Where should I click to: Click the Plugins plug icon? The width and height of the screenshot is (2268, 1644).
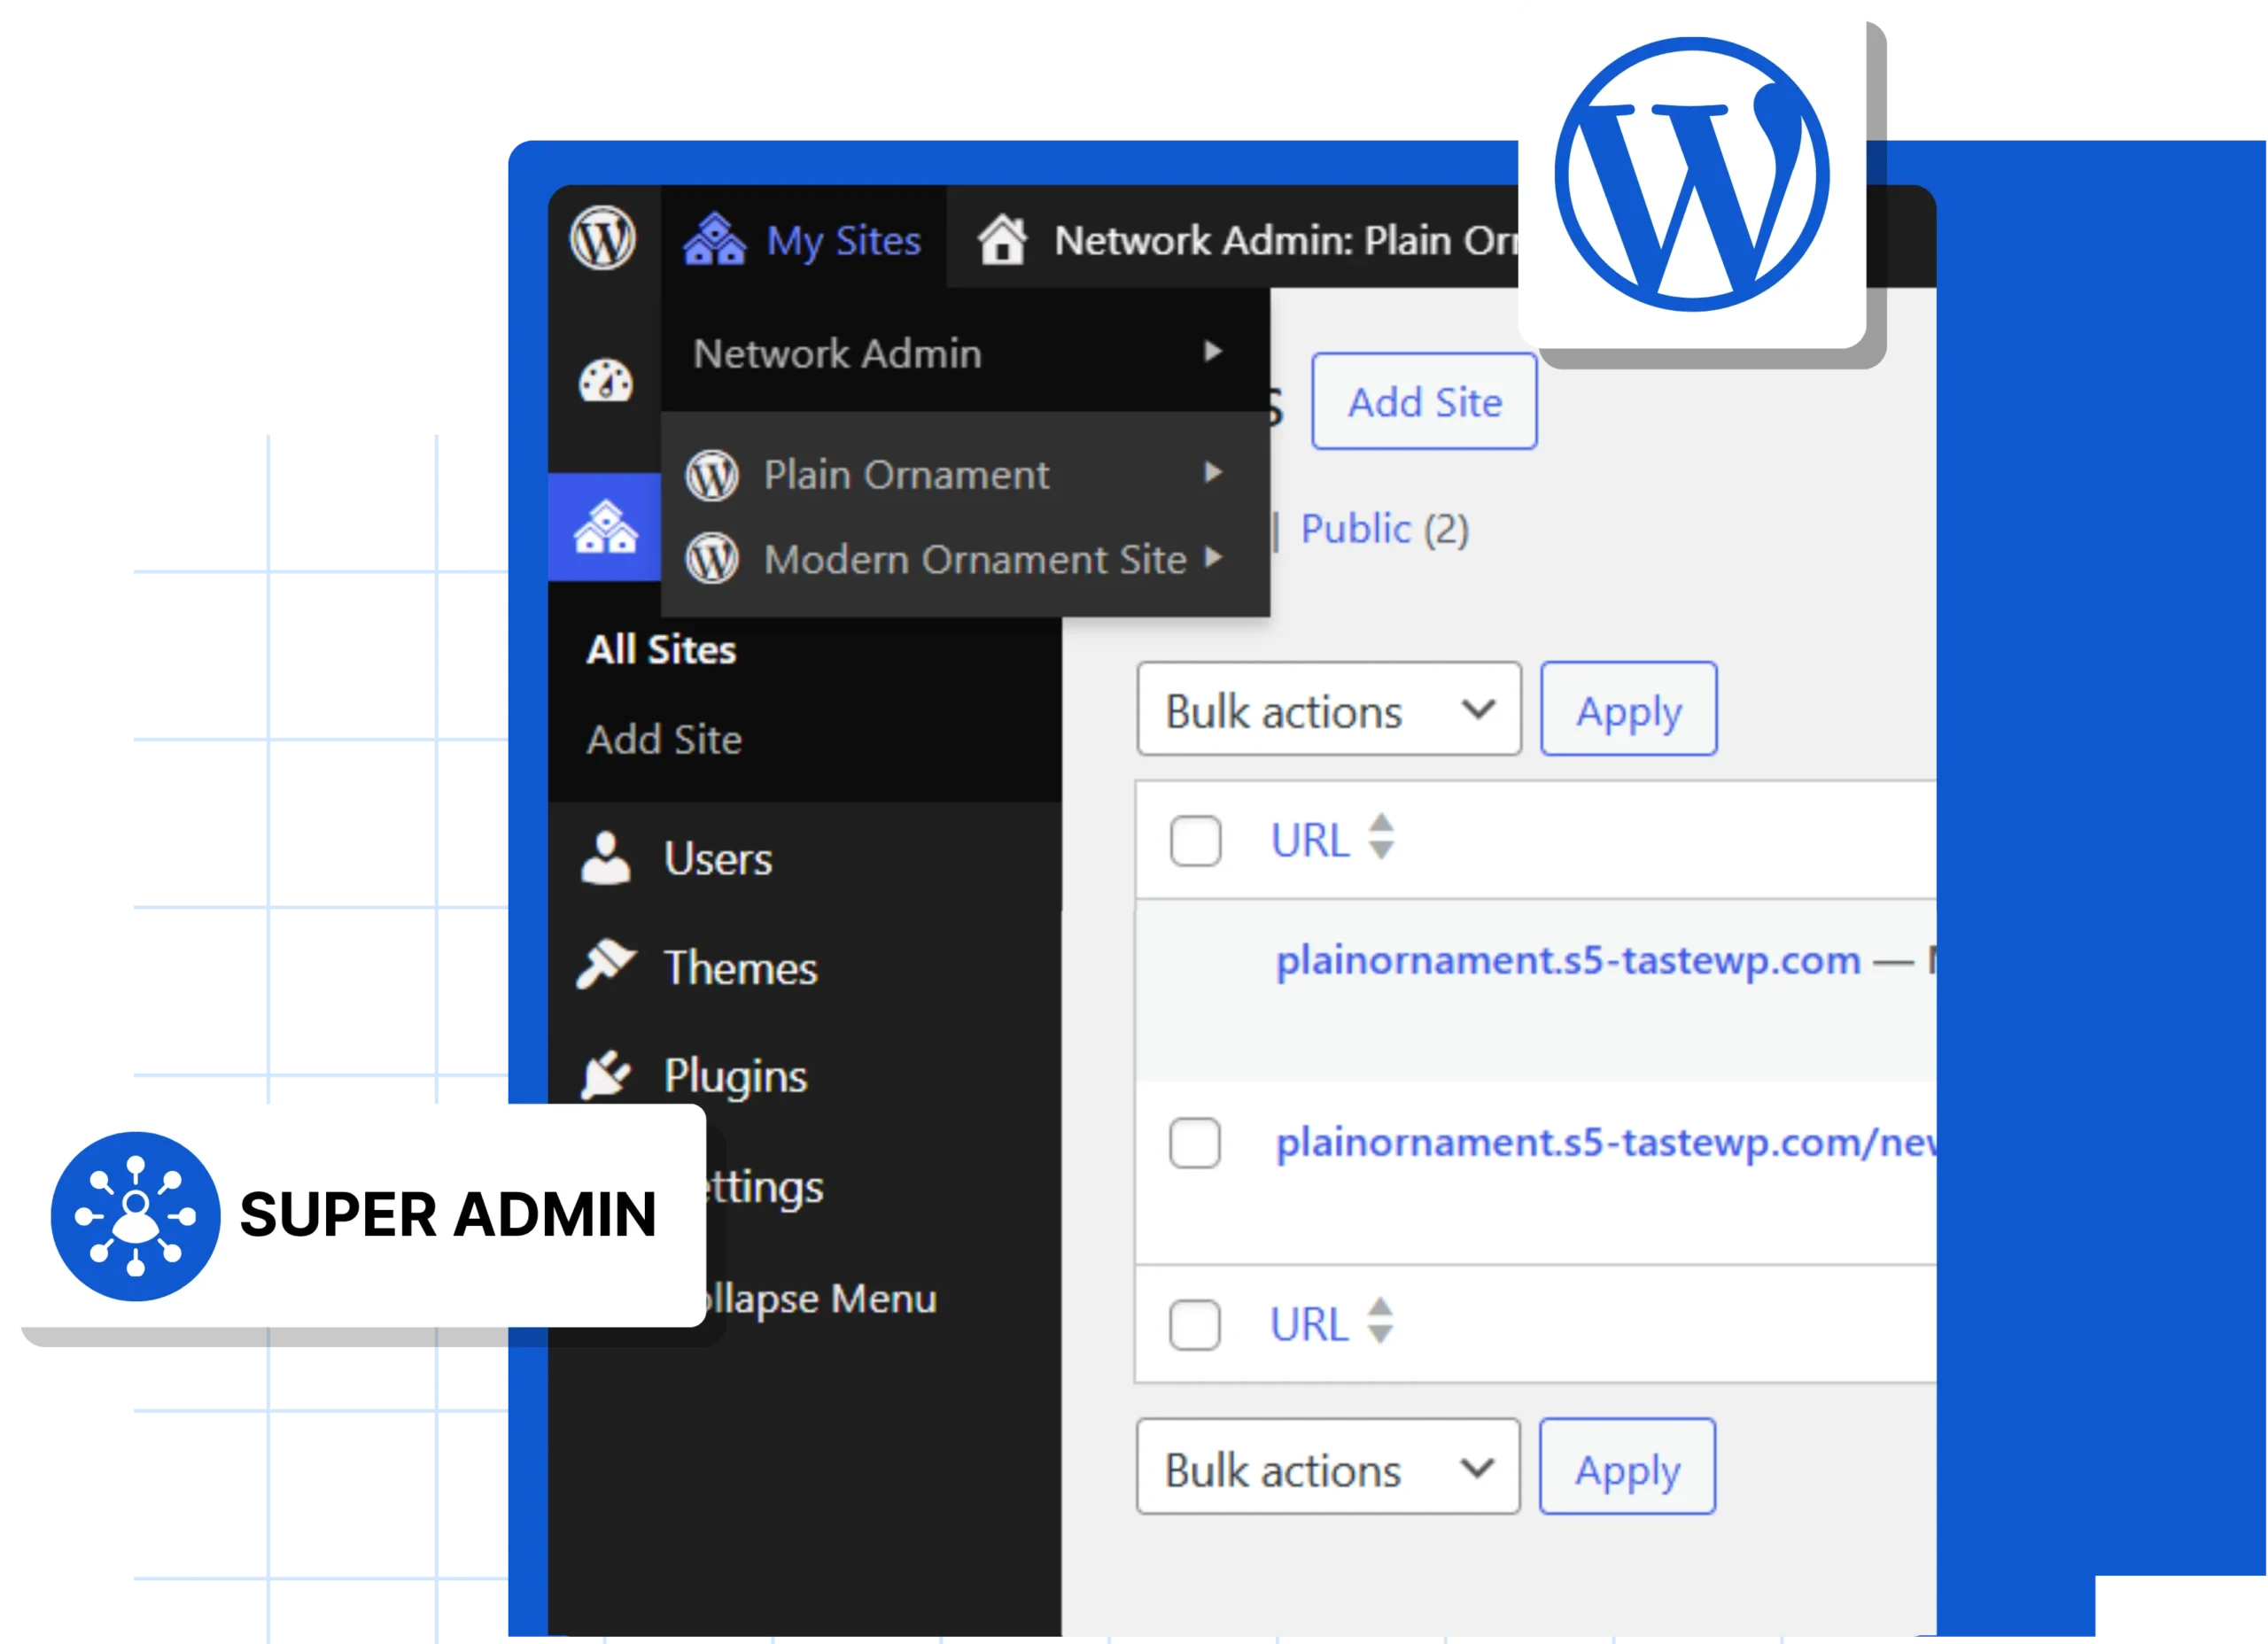(606, 1075)
